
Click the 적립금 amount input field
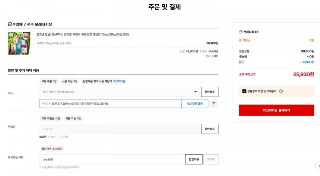click(x=119, y=129)
